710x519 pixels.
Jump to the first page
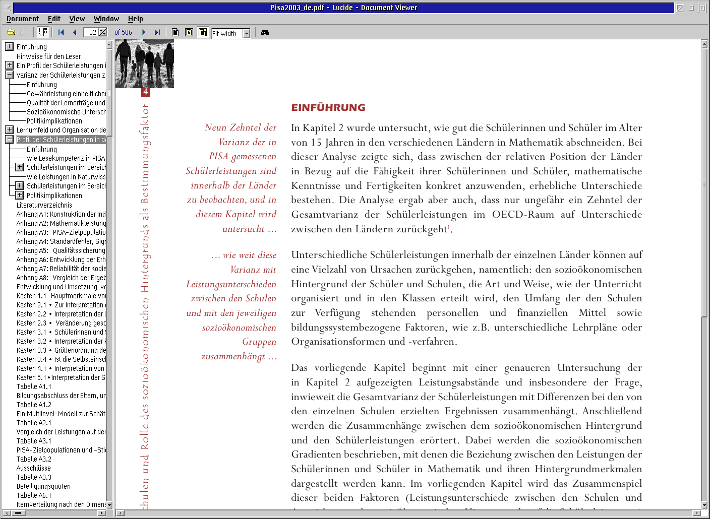click(61, 32)
